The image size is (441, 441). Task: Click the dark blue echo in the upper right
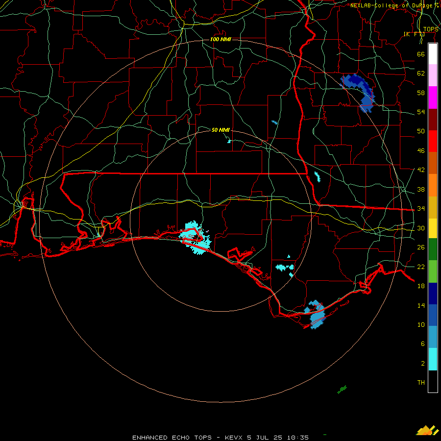tap(358, 93)
